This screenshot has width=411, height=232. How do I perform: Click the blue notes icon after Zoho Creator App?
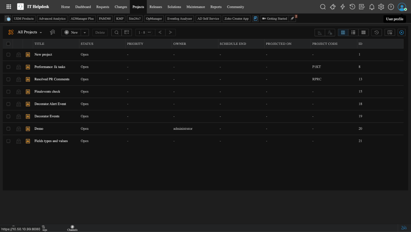point(255,18)
